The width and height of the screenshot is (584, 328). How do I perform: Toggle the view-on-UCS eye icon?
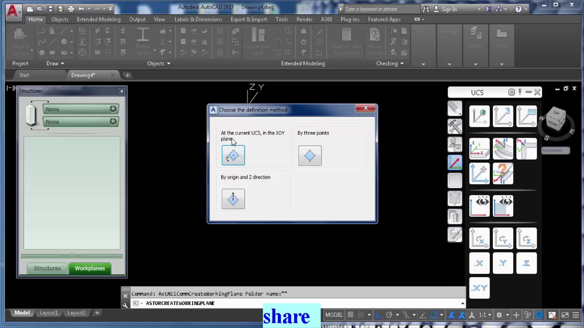(x=479, y=206)
